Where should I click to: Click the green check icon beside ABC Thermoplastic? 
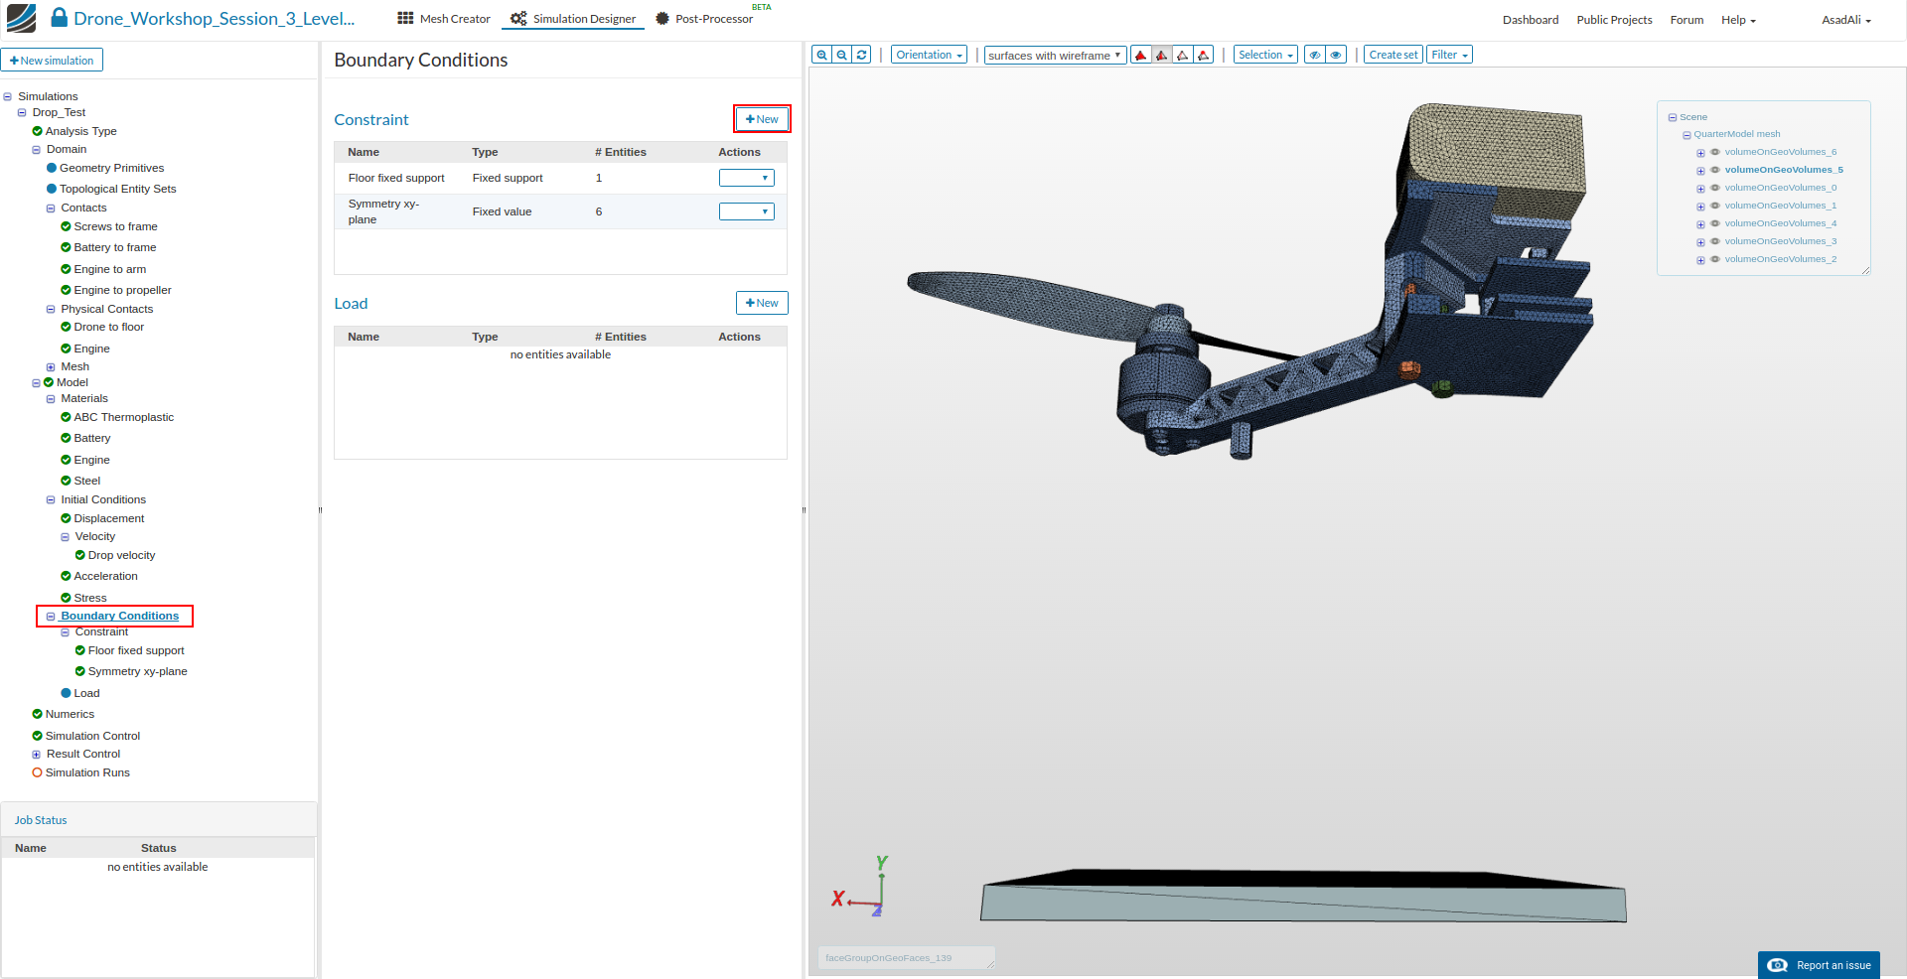(x=66, y=417)
